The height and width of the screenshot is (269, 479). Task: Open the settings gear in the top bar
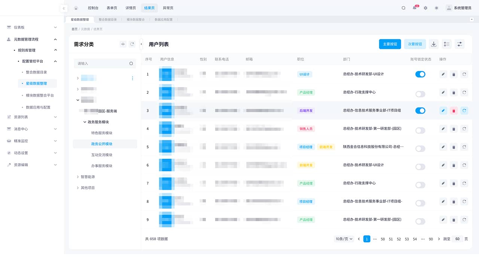(x=425, y=8)
